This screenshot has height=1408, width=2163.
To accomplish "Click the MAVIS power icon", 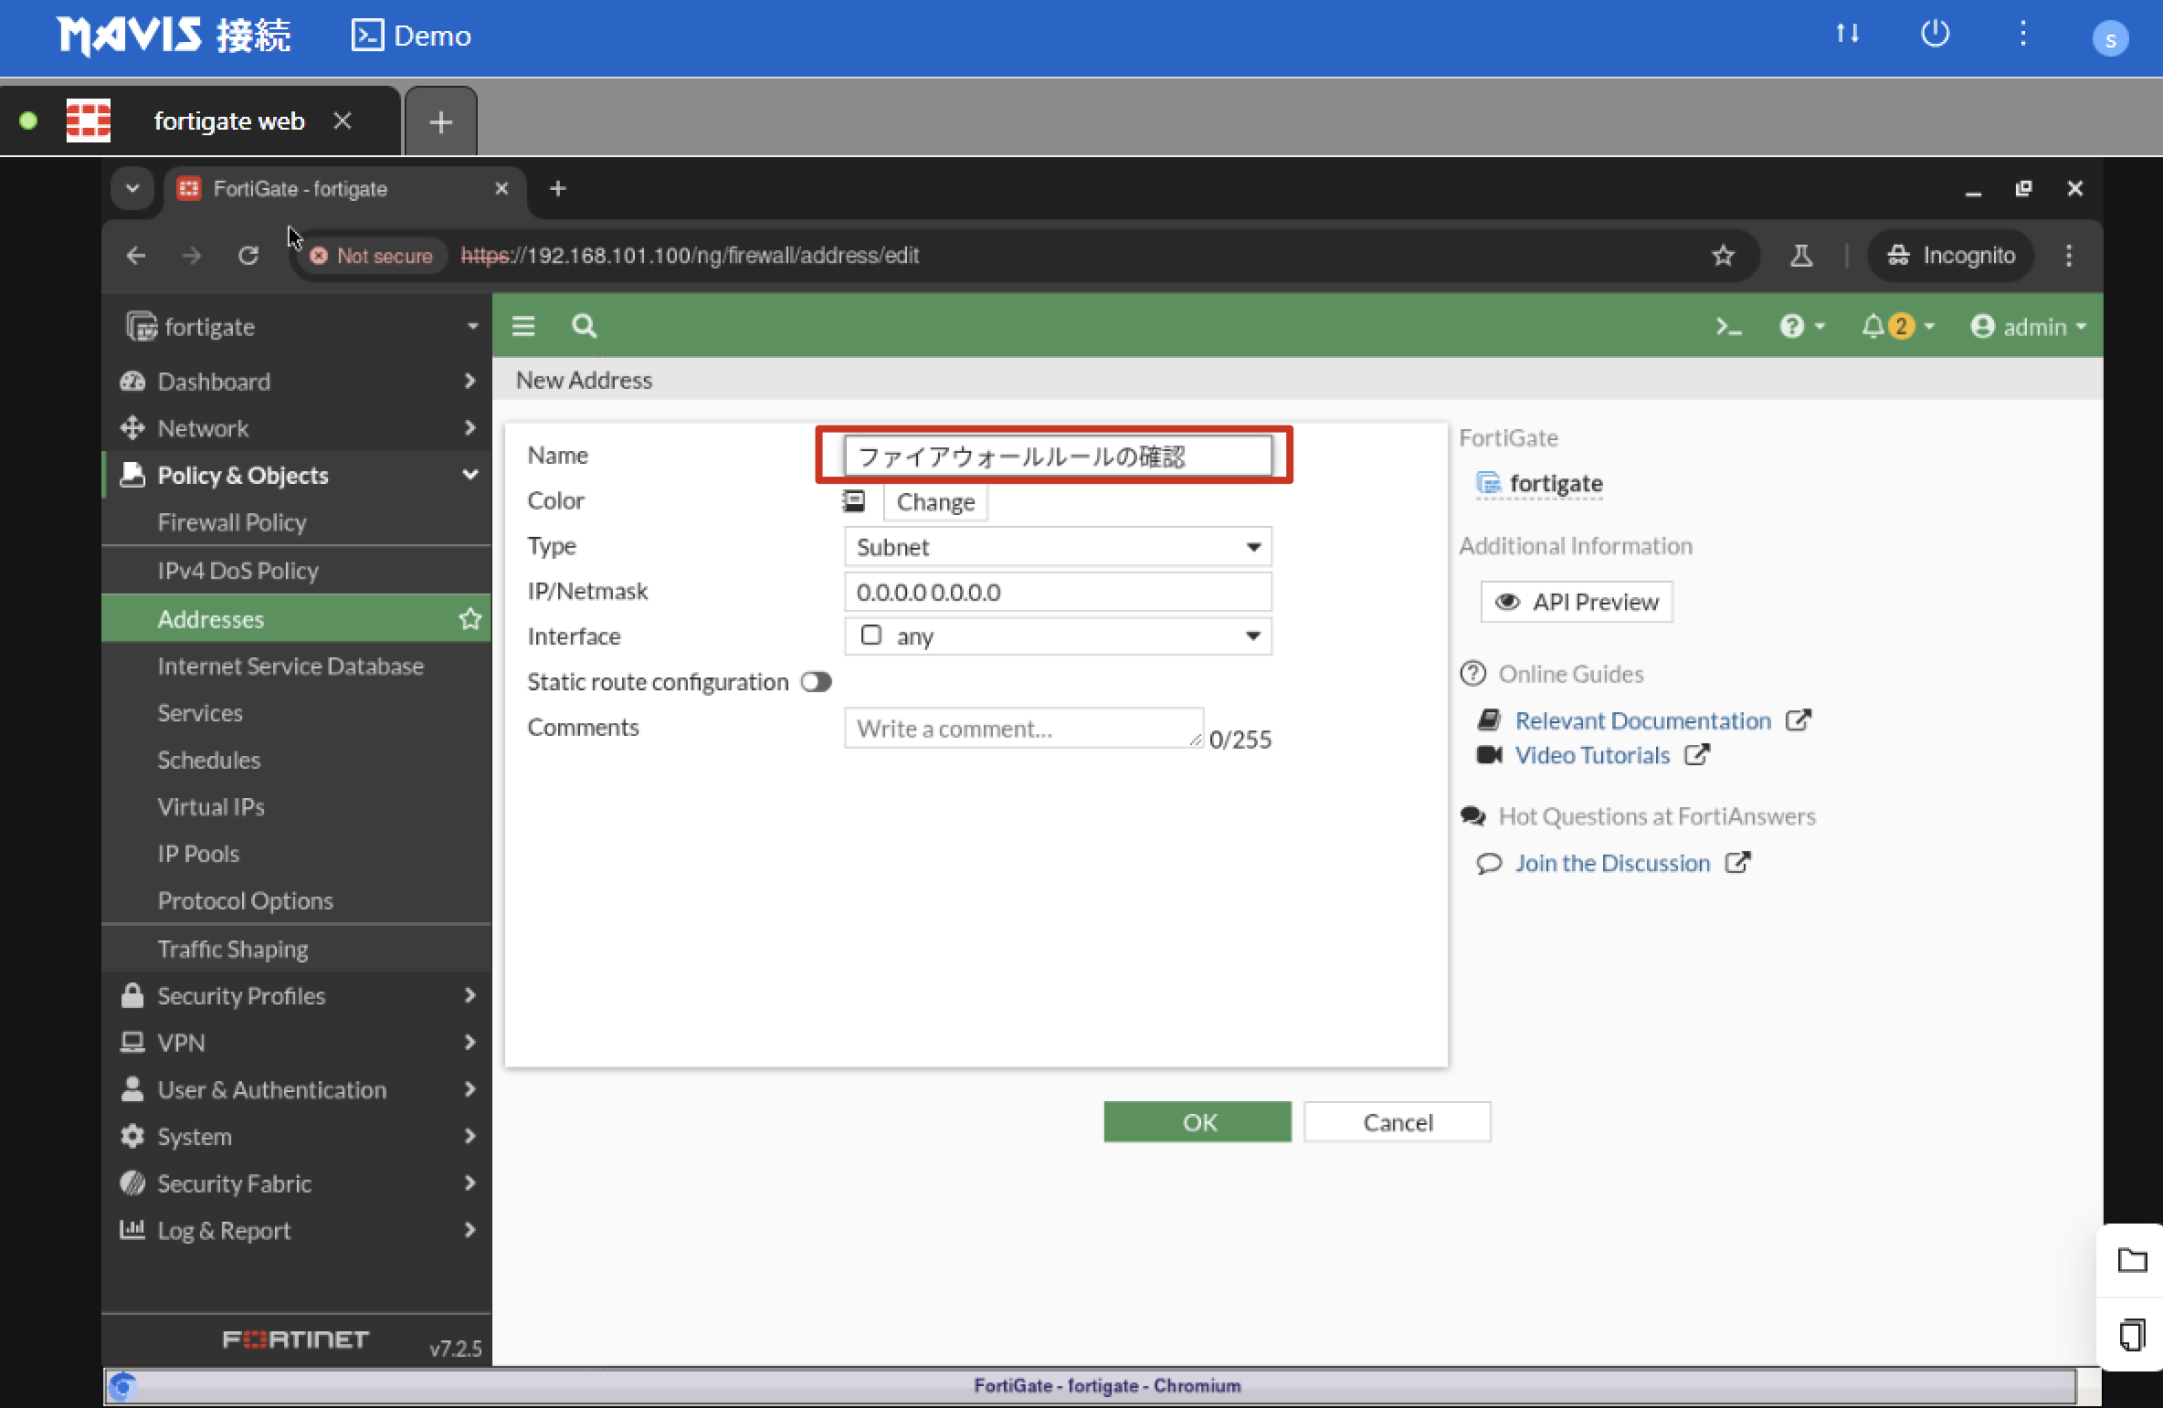I will click(x=1935, y=35).
